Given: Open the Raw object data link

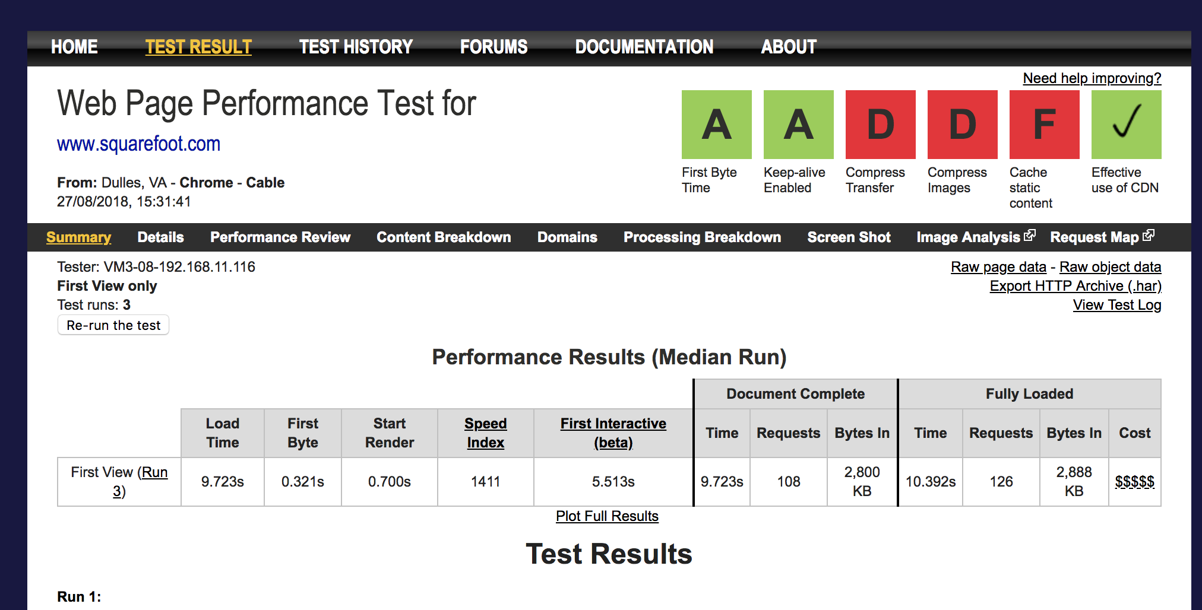Looking at the screenshot, I should point(1110,267).
